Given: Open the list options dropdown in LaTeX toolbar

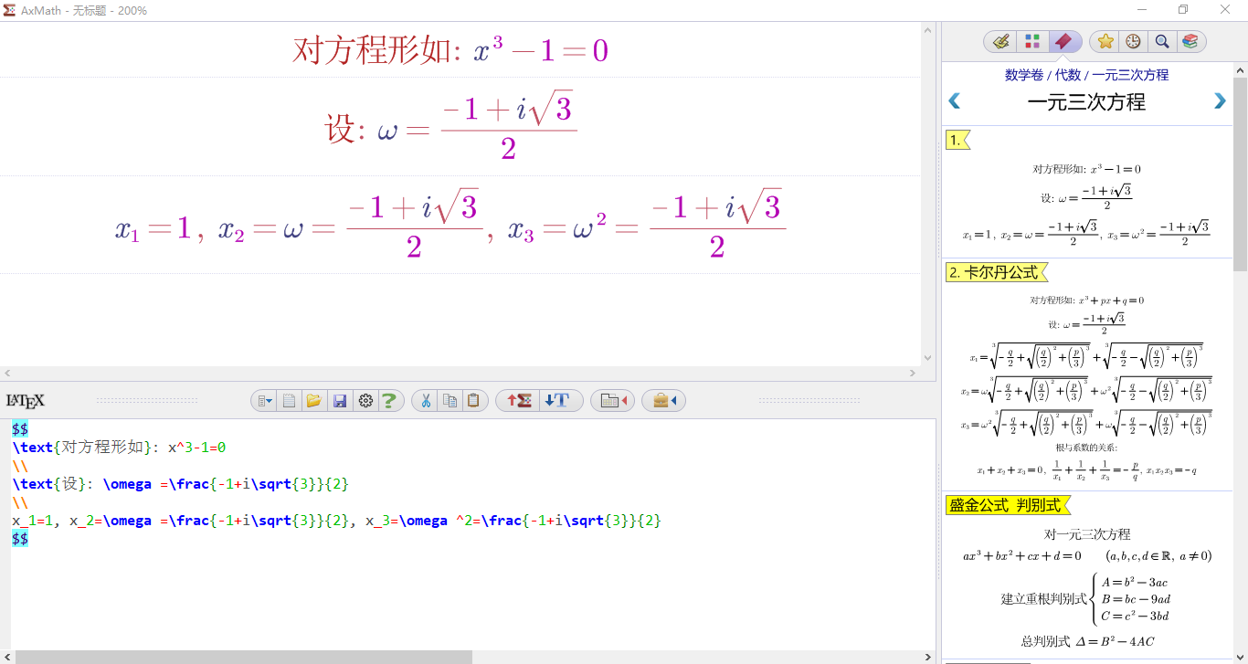Looking at the screenshot, I should pos(263,401).
